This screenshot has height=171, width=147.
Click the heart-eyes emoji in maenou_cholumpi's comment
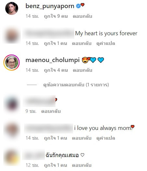pyautogui.click(x=85, y=60)
